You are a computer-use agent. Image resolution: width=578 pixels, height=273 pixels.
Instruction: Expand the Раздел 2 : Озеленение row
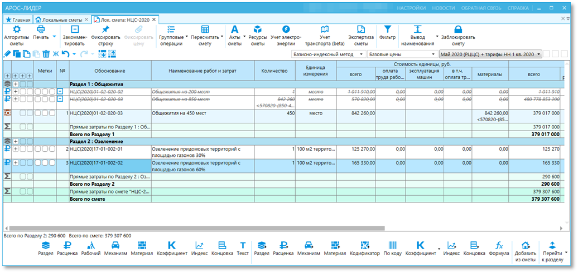[16, 141]
